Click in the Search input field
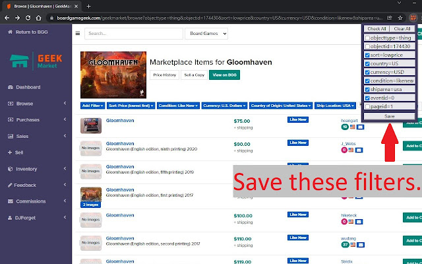Viewport: 422px width, 264px height. (x=134, y=34)
